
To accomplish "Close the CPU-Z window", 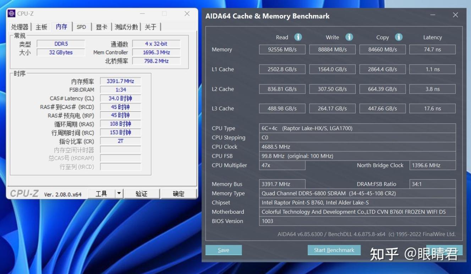I will pos(187,14).
